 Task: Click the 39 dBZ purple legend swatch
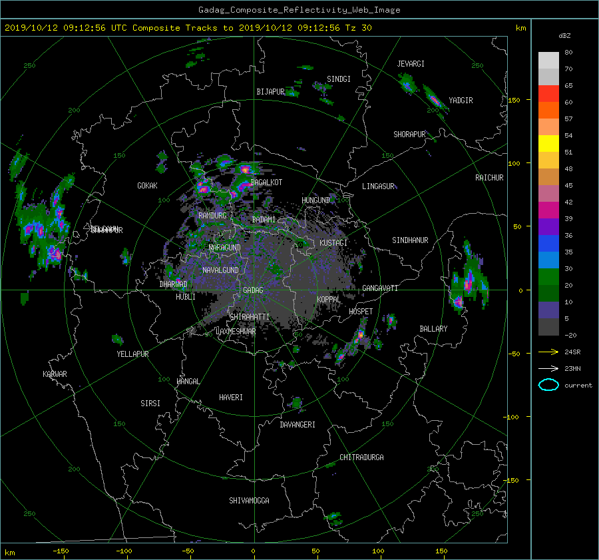point(548,226)
